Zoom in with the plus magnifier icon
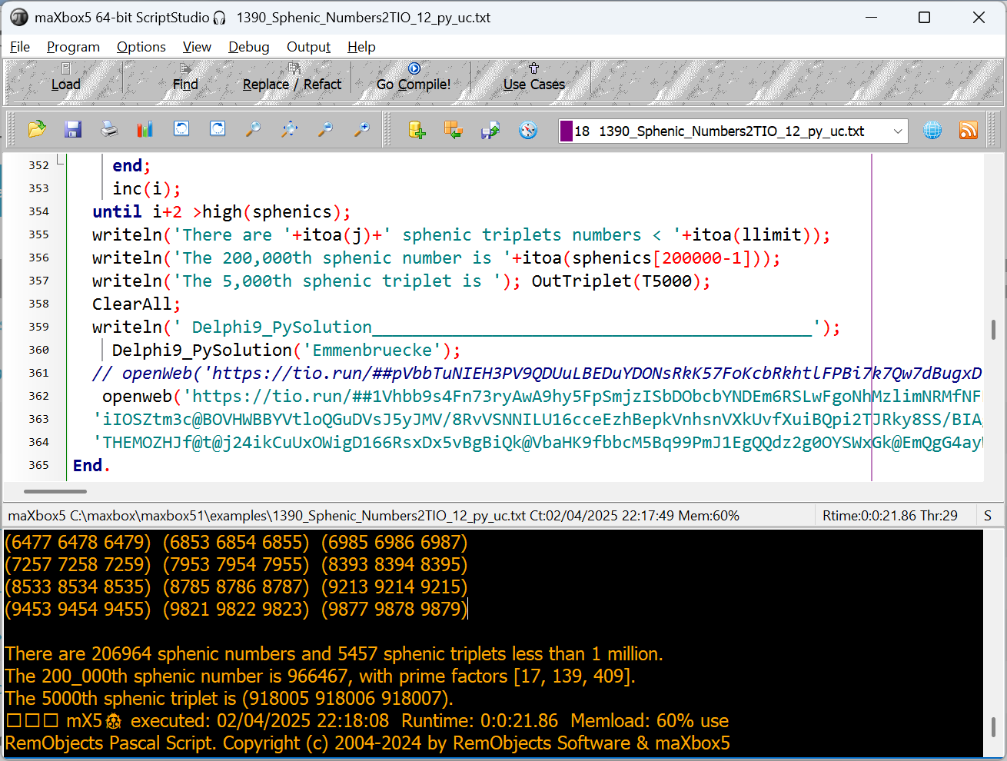Image resolution: width=1007 pixels, height=761 pixels. tap(361, 129)
